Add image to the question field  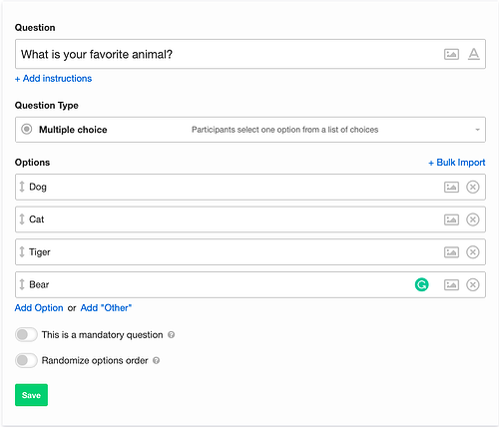(x=451, y=54)
